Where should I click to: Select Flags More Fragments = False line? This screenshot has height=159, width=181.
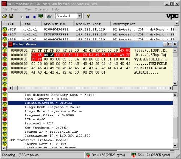click(x=53, y=111)
